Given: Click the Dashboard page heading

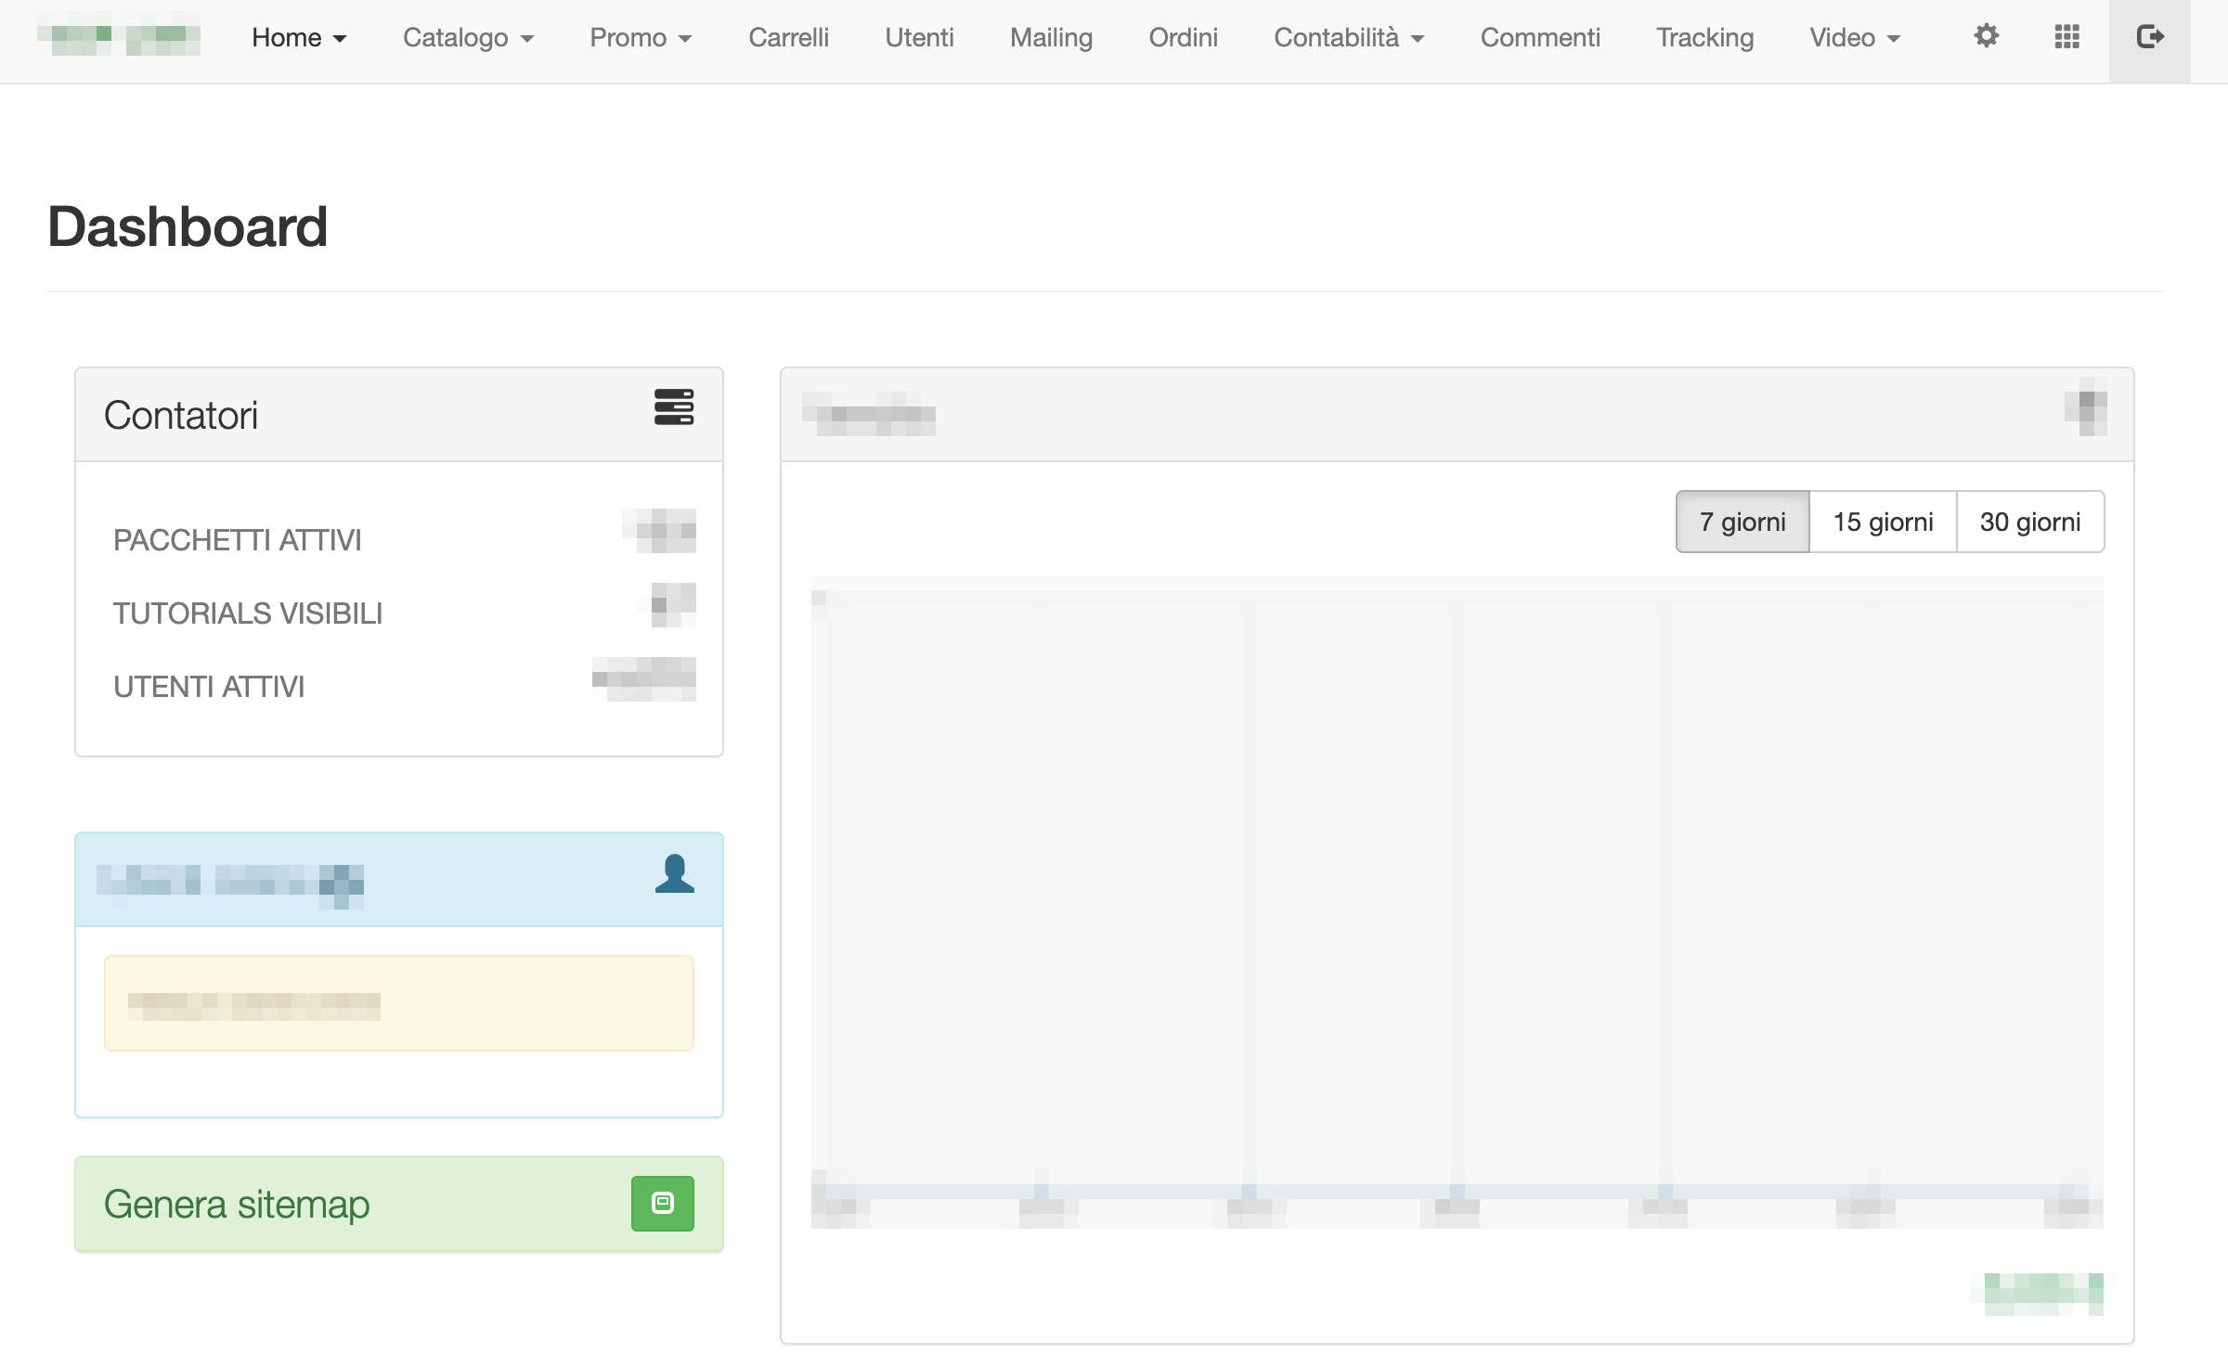Looking at the screenshot, I should click(x=188, y=226).
